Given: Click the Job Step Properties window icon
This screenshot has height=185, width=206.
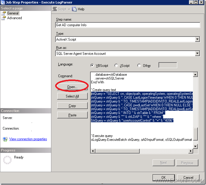Looking at the screenshot, I should point(3,2).
